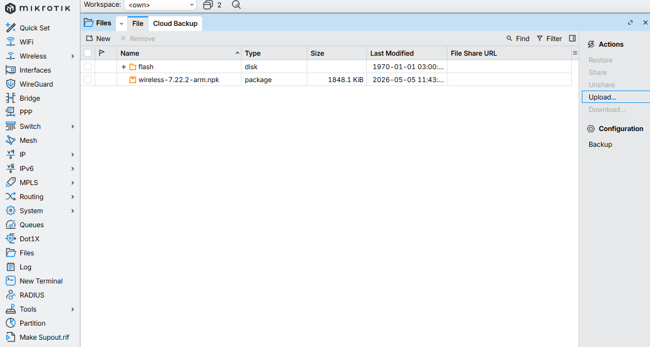Select the wireless-7.22.2-arm.npk file name

point(178,79)
